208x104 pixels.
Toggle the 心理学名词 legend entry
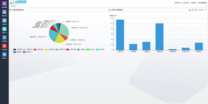pos(60,49)
